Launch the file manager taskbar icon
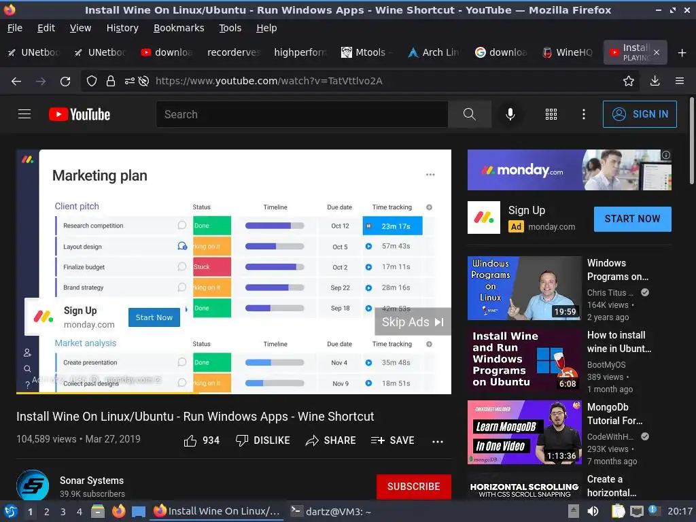Screen dimensions: 696x522 (x=98, y=512)
